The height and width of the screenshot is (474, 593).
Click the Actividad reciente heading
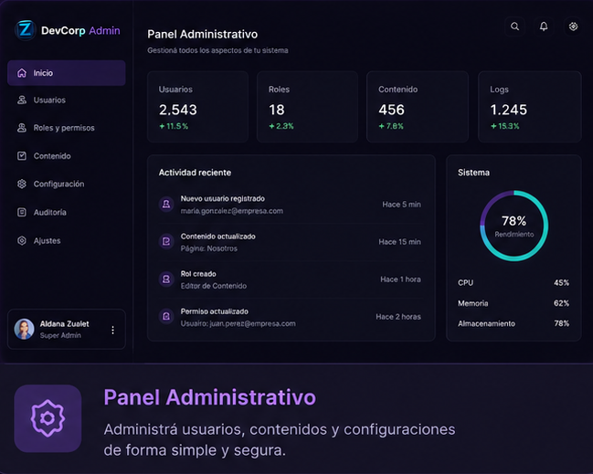pyautogui.click(x=195, y=173)
